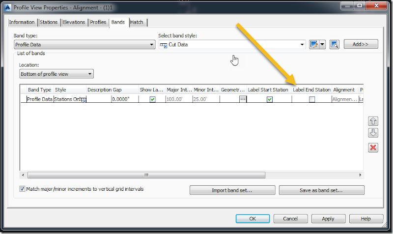Enable Label End Station checkbox
Viewport: 393px width, 234px height.
(312, 99)
